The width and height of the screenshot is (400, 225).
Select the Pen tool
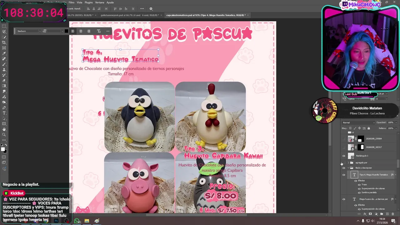coord(4,107)
